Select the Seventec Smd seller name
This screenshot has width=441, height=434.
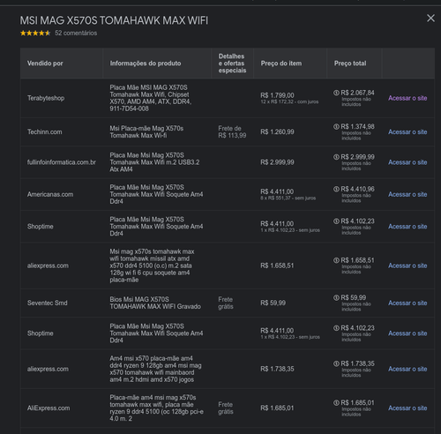tap(48, 303)
